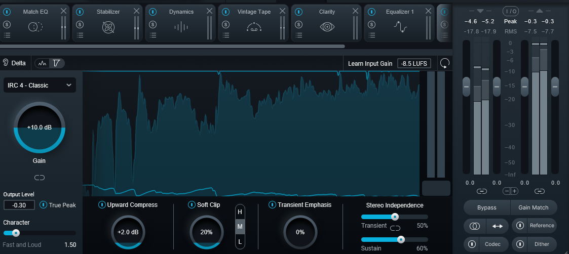Enable the Dither power toggle

[520, 244]
